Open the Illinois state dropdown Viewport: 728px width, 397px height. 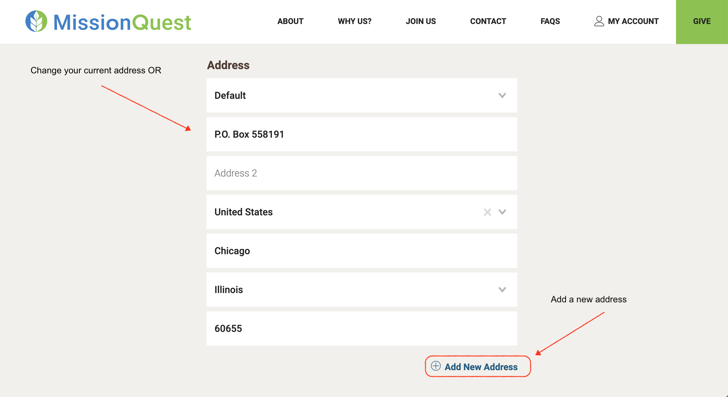(x=502, y=290)
